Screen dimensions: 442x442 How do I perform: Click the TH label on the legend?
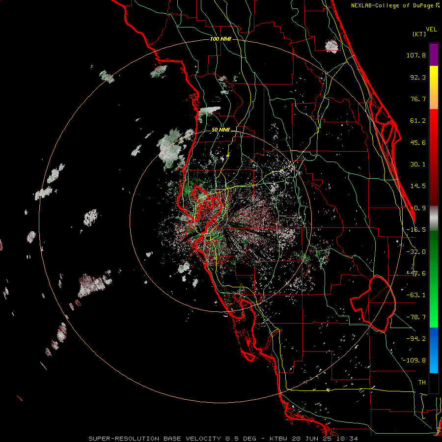[422, 383]
